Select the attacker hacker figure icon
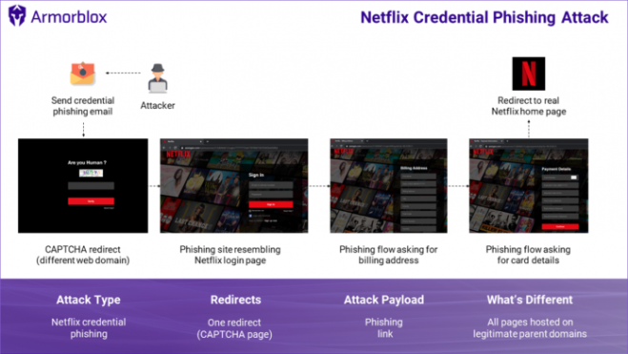This screenshot has width=628, height=354. pos(158,78)
